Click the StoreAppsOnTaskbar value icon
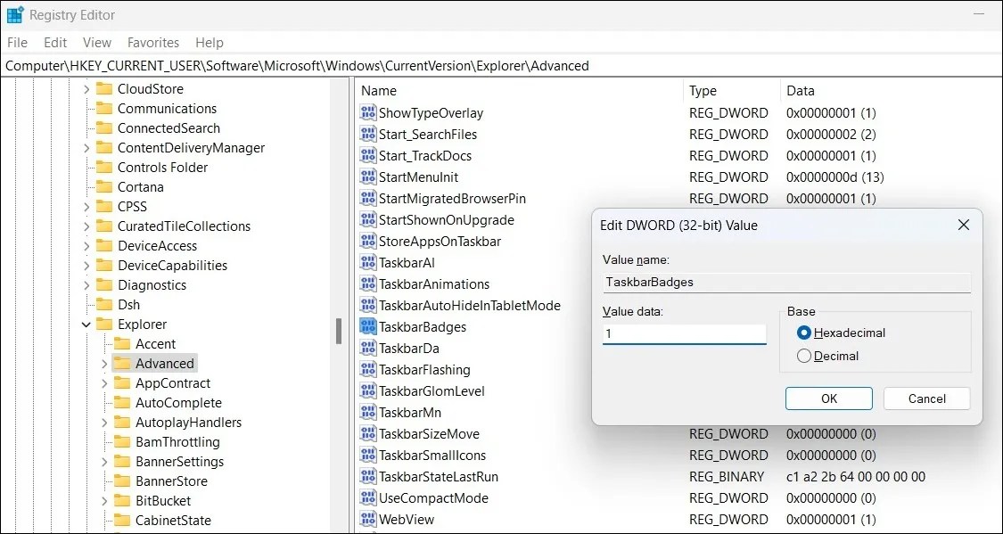 pos(368,241)
